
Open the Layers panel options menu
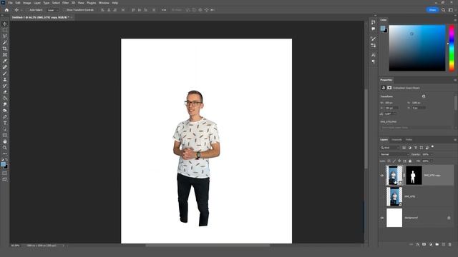pos(455,140)
